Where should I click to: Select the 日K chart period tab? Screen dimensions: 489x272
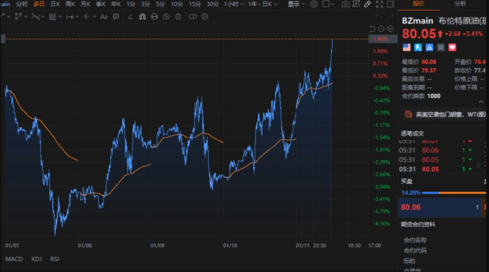55,4
